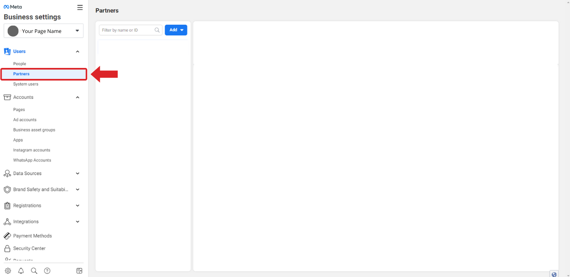Viewport: 570px width, 277px height.
Task: Go to Ad accounts
Action: point(25,120)
